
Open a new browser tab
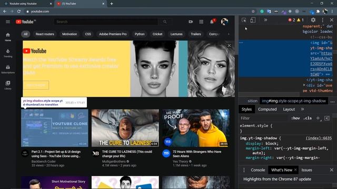point(112,4)
